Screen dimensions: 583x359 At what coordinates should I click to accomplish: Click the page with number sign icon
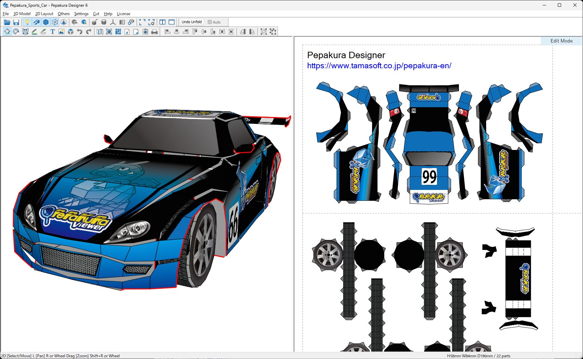tap(127, 32)
